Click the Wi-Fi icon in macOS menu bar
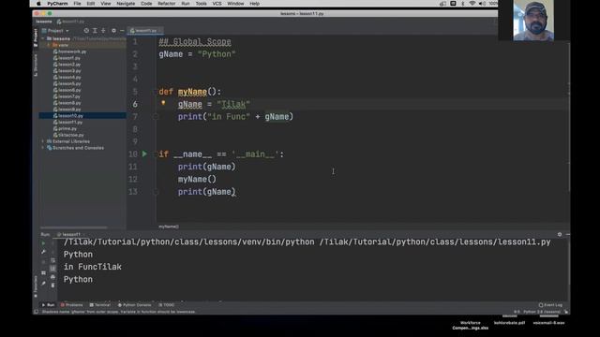 click(x=472, y=4)
